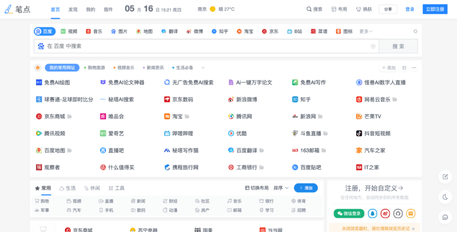Screen dimensions: 457x232
Task: Open 苏宁电器 site link
Action: (143, 230)
